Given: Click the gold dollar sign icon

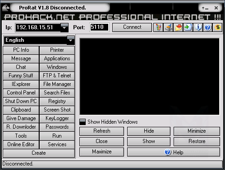Looking at the screenshot, I should (x=217, y=27).
